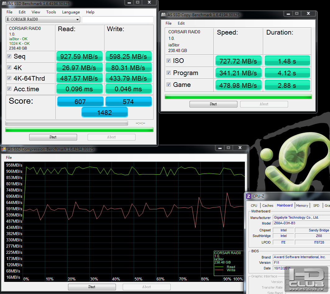The image size is (330, 294).
Task: Click the write score 574
Action: pos(128,102)
